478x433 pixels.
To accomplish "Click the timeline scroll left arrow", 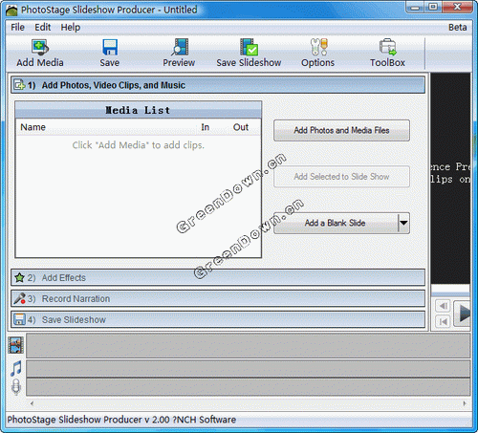I will pyautogui.click(x=32, y=403).
